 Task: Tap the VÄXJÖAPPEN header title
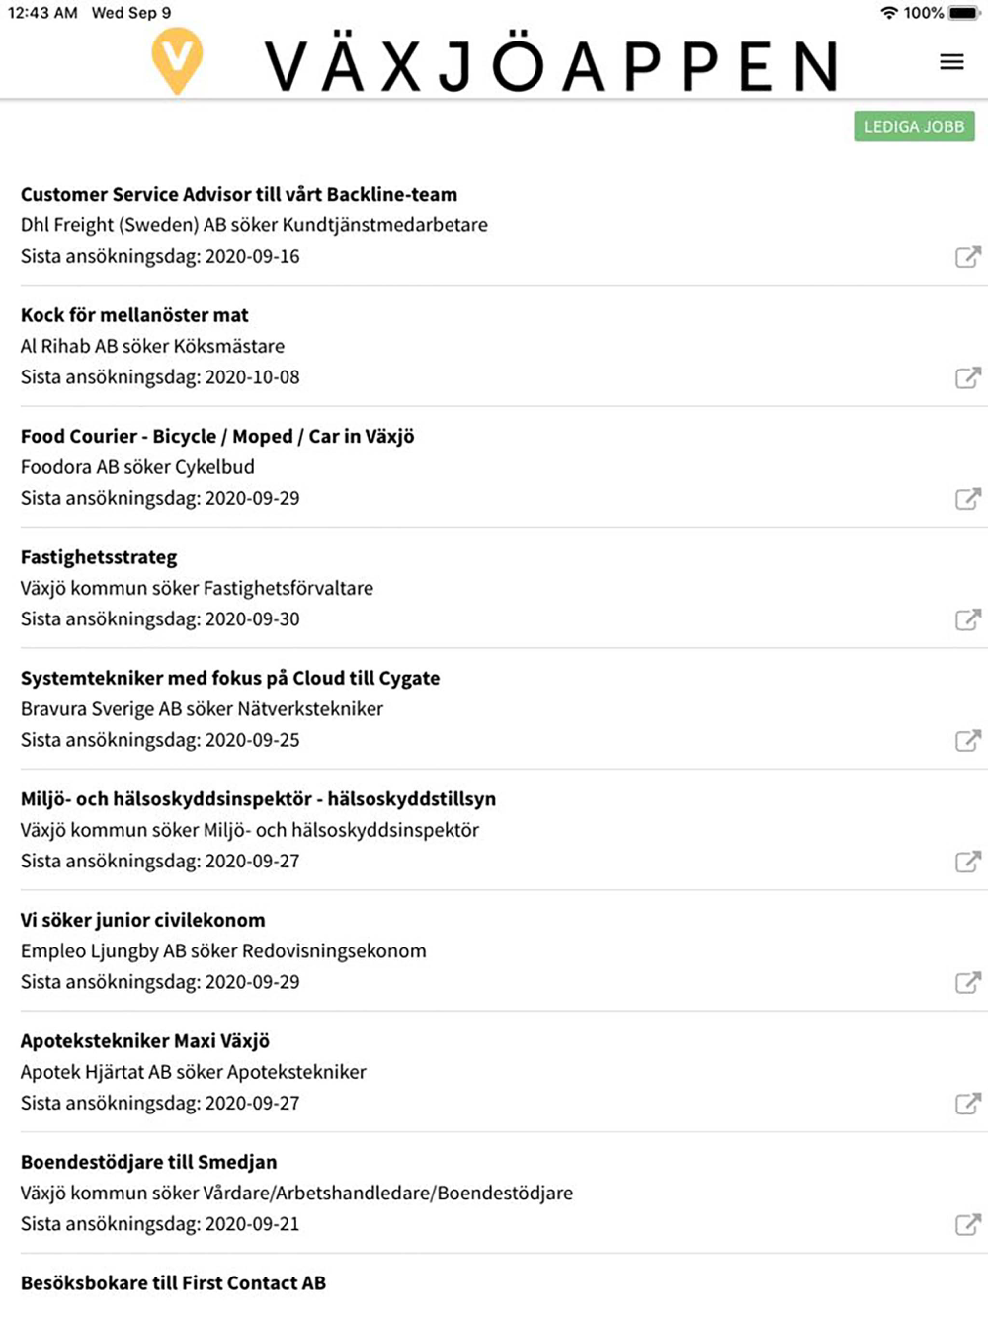(551, 66)
